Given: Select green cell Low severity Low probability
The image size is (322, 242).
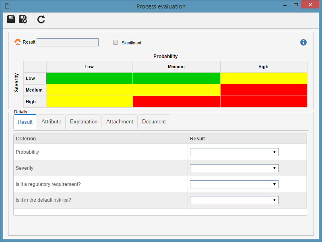Looking at the screenshot, I should pos(89,78).
